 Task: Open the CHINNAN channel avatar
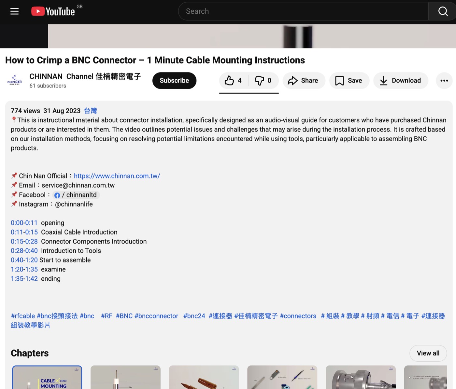point(15,81)
